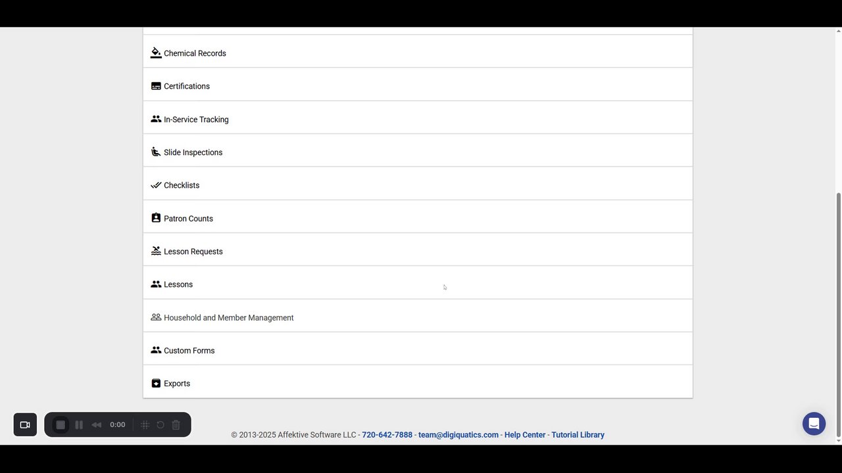This screenshot has height=473, width=842.
Task: Click the team@digiquatics.com email link
Action: click(458, 435)
